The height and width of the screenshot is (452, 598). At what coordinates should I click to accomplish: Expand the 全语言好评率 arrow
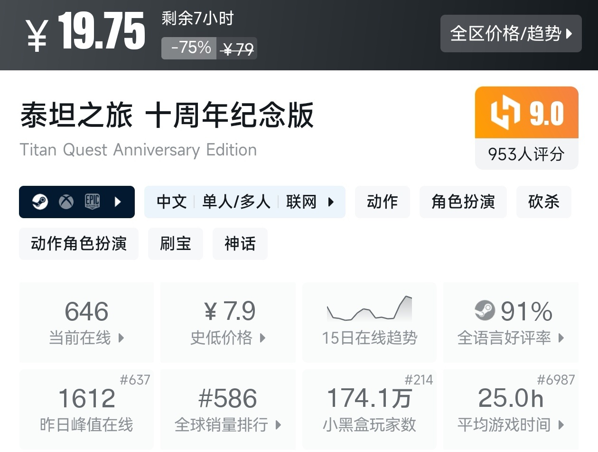click(561, 338)
